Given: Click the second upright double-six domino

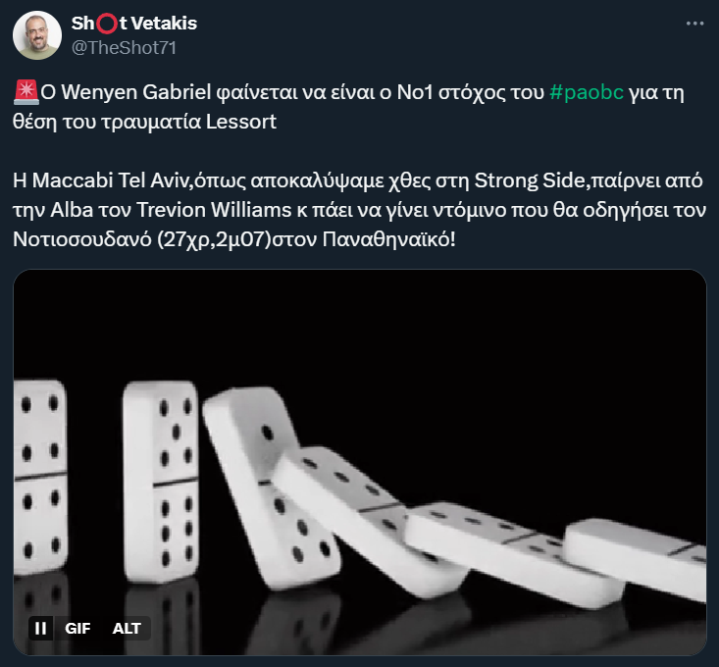Looking at the screenshot, I should [x=161, y=482].
